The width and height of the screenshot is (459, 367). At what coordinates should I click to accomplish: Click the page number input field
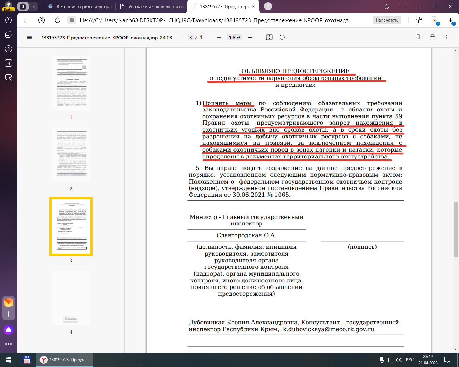(x=191, y=38)
